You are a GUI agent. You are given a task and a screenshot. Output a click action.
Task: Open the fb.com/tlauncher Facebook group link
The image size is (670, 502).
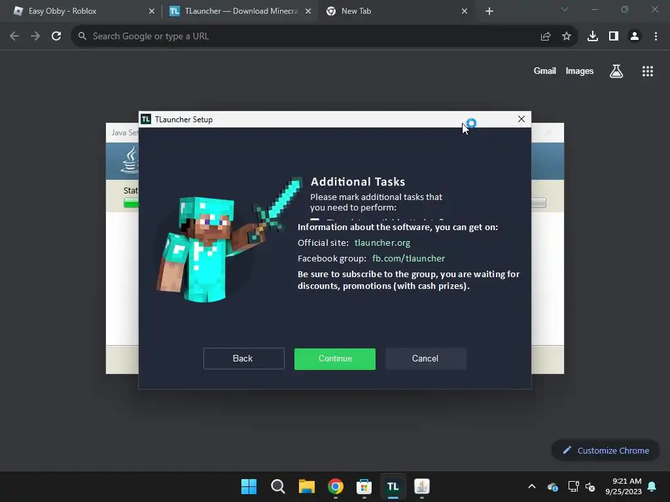[408, 259]
